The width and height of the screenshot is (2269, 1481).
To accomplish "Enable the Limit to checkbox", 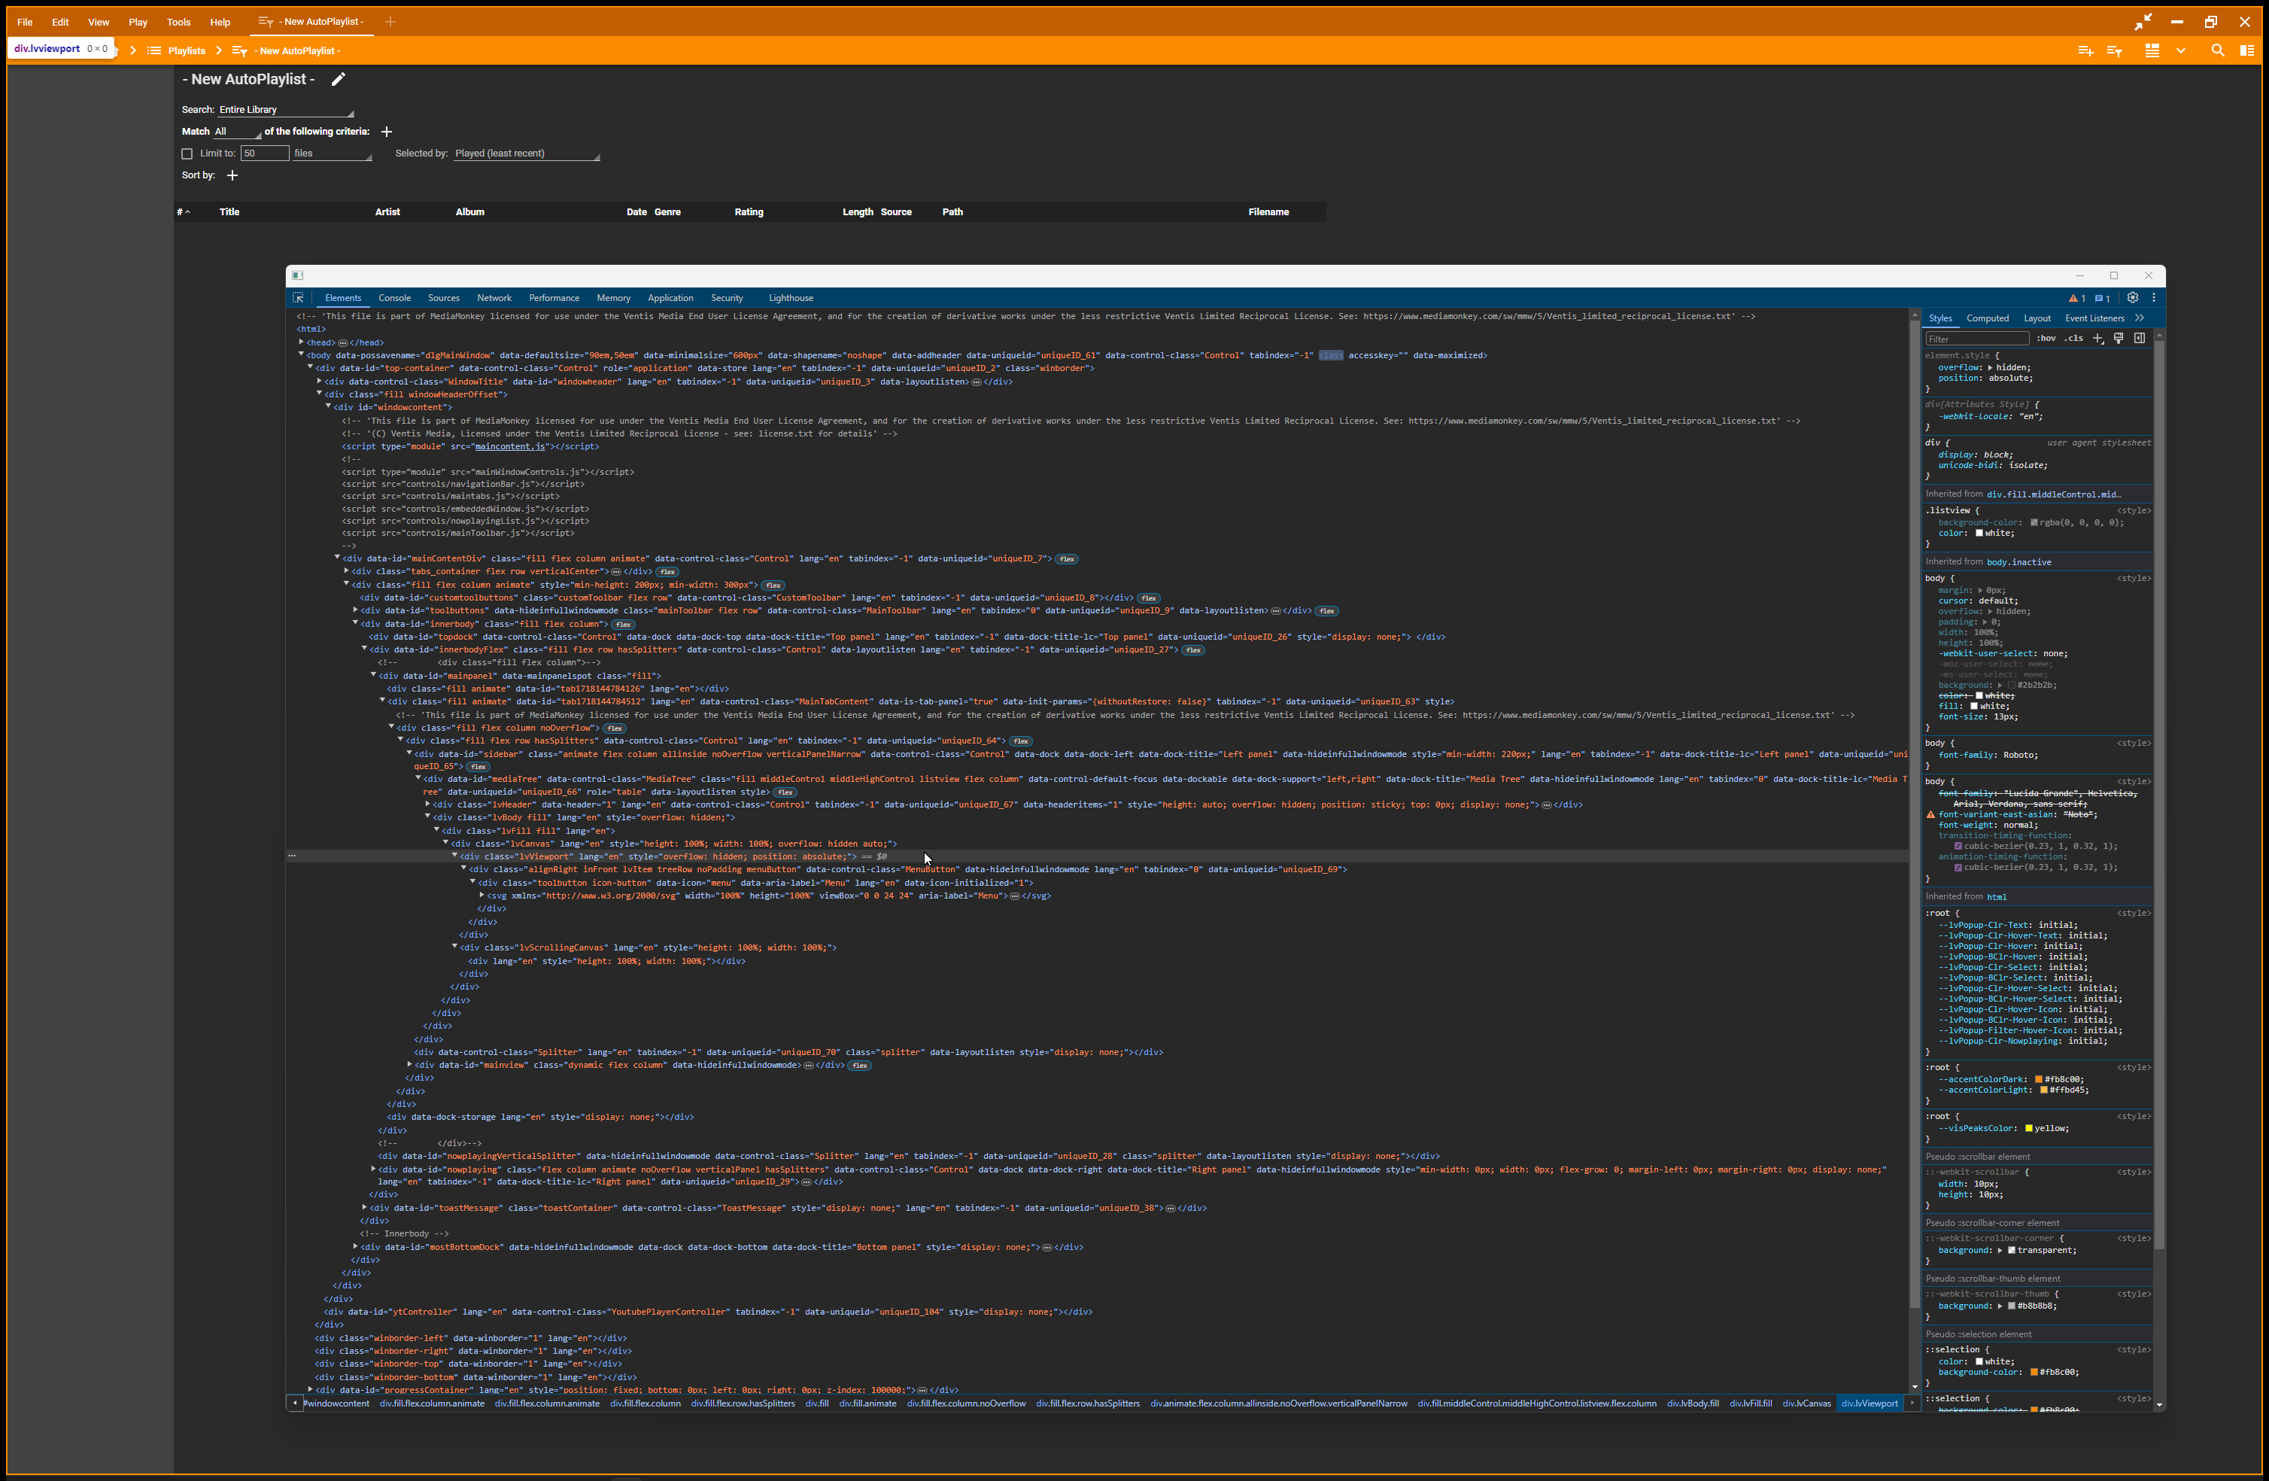I will [187, 154].
